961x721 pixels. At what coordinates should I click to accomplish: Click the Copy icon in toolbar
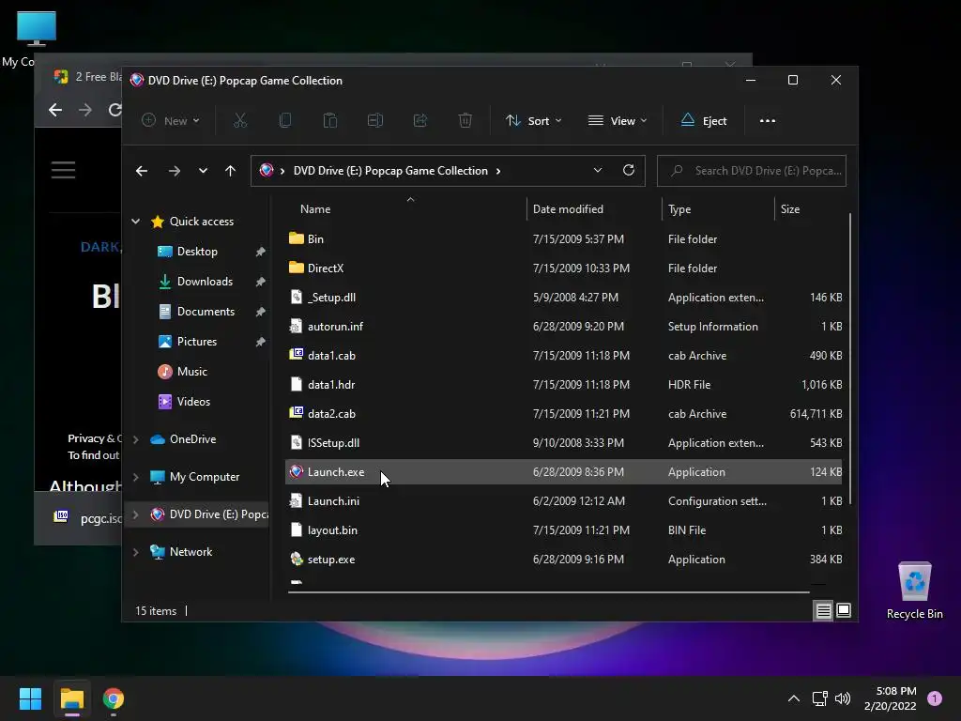point(285,121)
